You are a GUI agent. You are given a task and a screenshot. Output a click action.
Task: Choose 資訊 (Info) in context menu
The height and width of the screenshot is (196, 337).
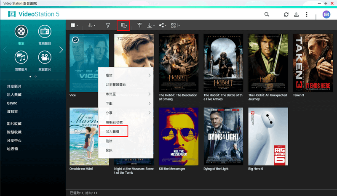pos(126,150)
